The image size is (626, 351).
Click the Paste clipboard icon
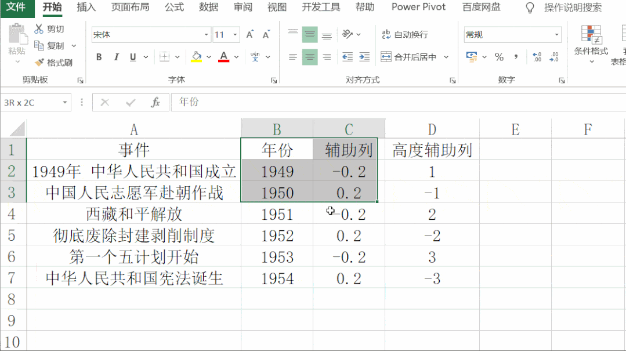click(17, 34)
